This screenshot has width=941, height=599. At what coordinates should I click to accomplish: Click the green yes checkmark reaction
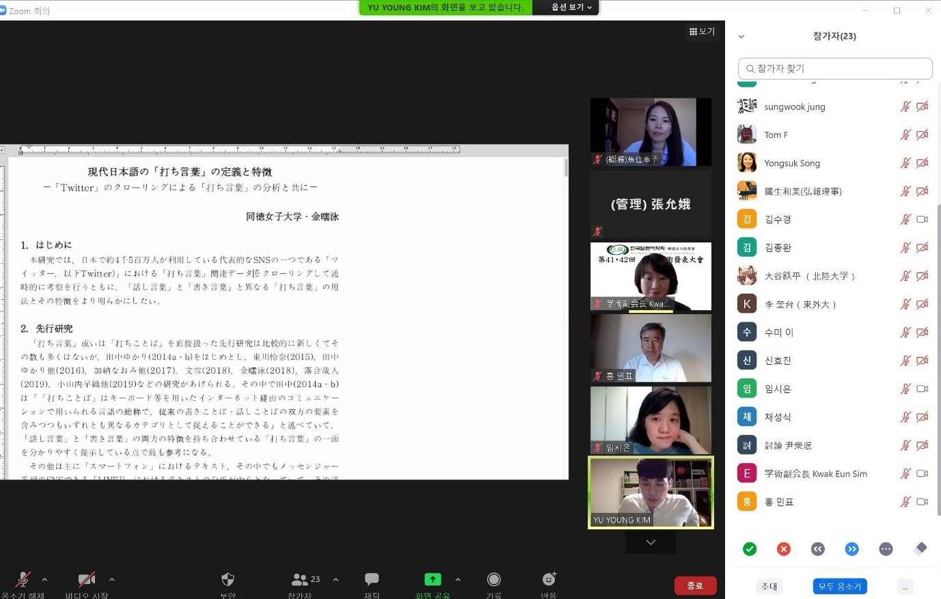click(x=750, y=549)
